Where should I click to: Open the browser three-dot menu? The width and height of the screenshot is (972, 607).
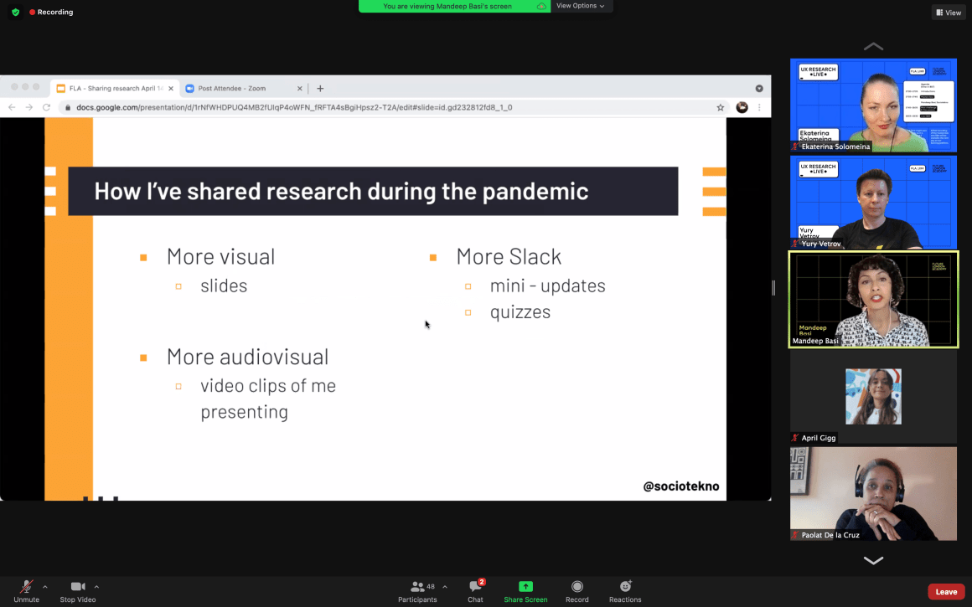(759, 107)
